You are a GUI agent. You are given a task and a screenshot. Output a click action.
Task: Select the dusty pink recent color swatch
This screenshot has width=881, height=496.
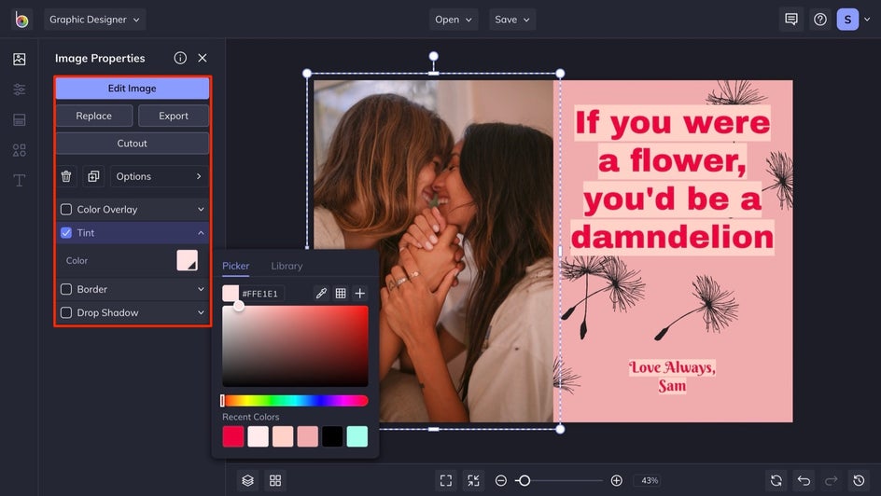307,436
